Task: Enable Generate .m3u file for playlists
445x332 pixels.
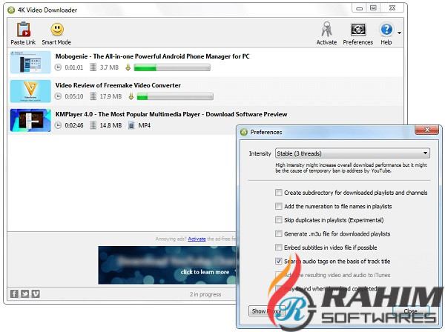Action: [279, 234]
